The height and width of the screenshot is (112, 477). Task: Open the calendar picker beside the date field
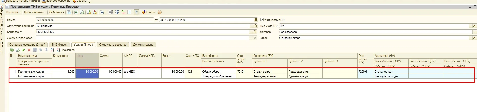pyautogui.click(x=256, y=20)
